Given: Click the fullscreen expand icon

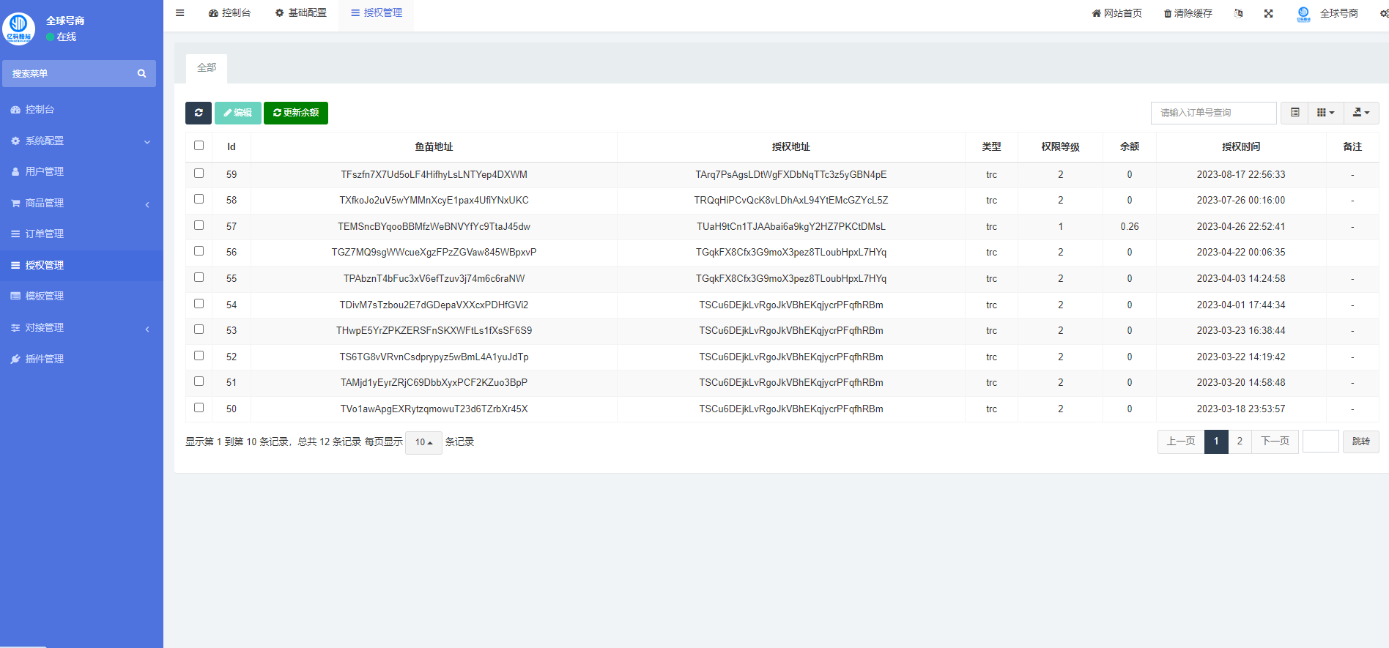Looking at the screenshot, I should [1268, 13].
